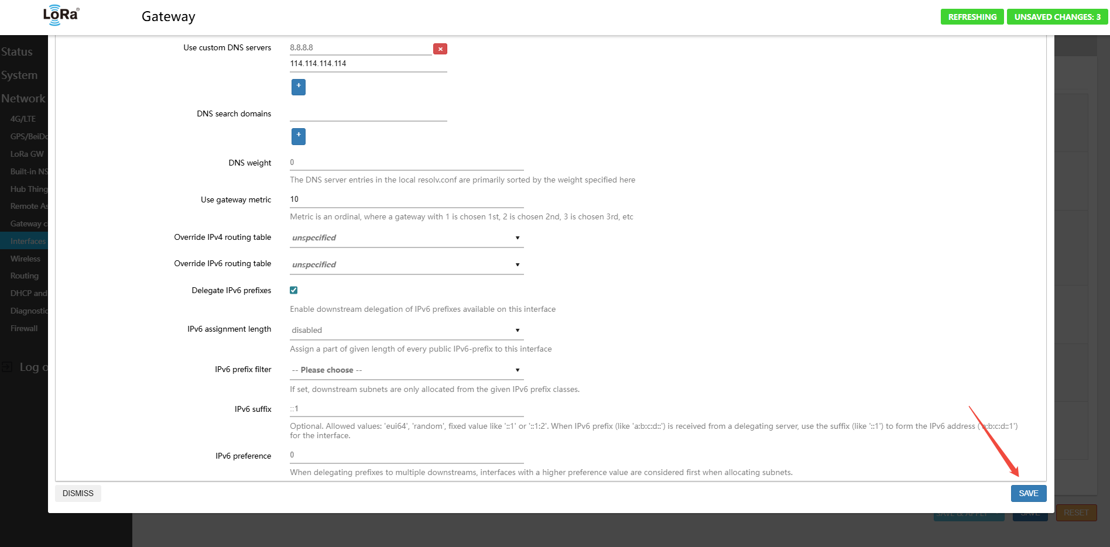
Task: Click the DNS search domains field
Action: 368,113
